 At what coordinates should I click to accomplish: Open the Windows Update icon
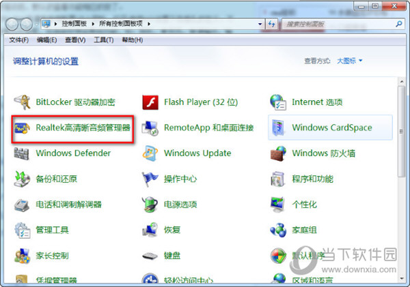pos(150,153)
